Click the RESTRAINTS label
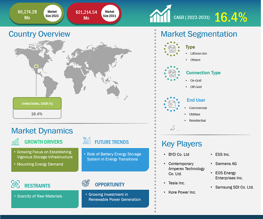This screenshot has width=263, height=219. (37, 186)
